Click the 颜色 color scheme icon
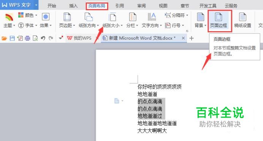 tap(21, 15)
